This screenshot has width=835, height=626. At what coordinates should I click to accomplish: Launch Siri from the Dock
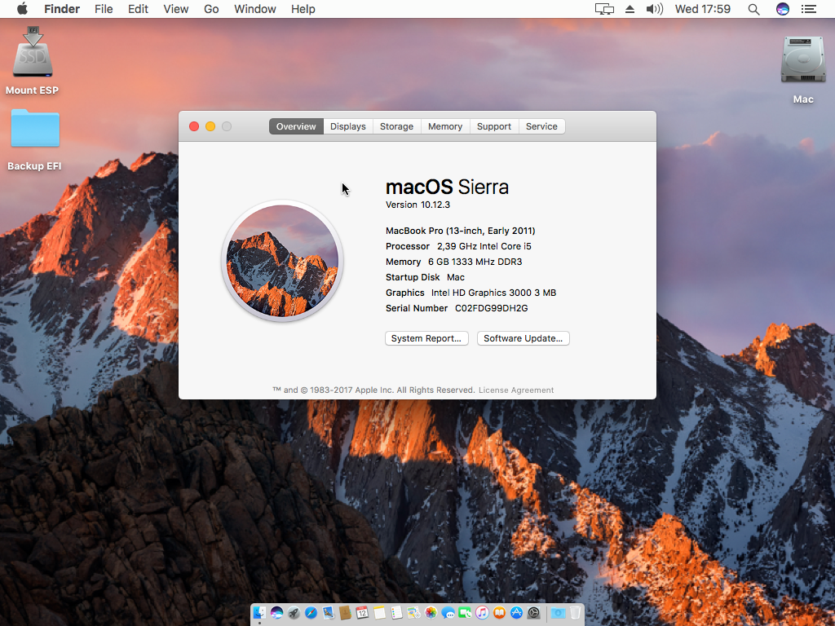click(x=276, y=613)
